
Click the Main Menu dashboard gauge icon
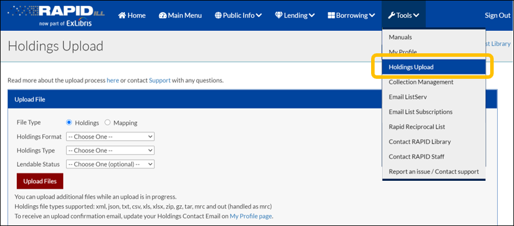tap(163, 16)
